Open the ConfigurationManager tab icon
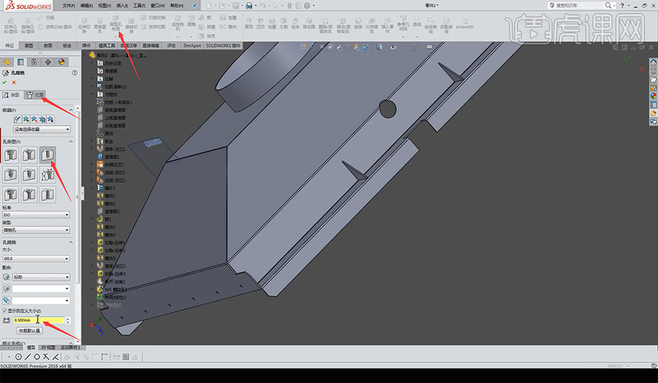658x383 pixels. [x=34, y=62]
